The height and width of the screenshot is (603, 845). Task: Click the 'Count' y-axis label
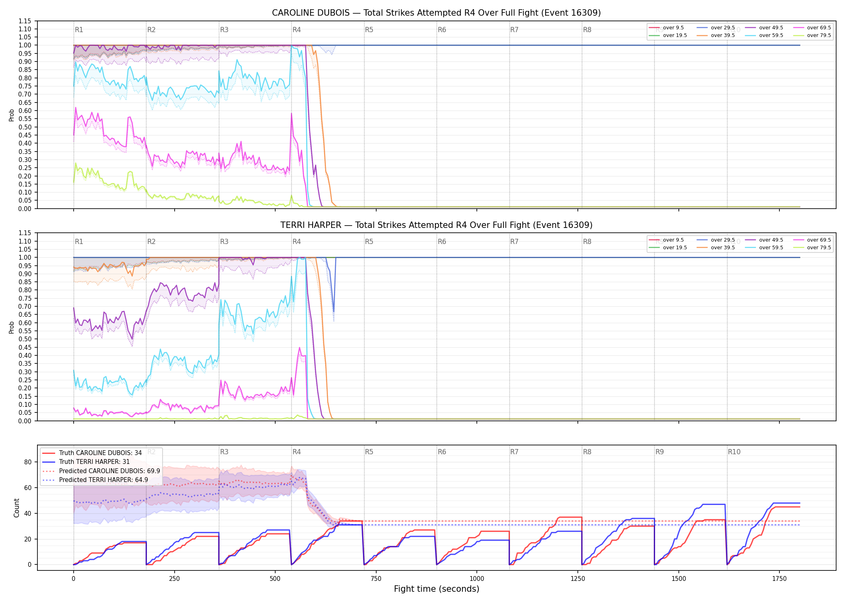click(16, 508)
